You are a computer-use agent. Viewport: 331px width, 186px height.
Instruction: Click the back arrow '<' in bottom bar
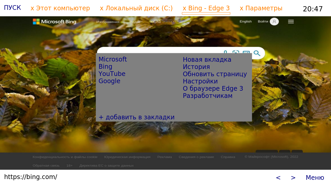278,178
